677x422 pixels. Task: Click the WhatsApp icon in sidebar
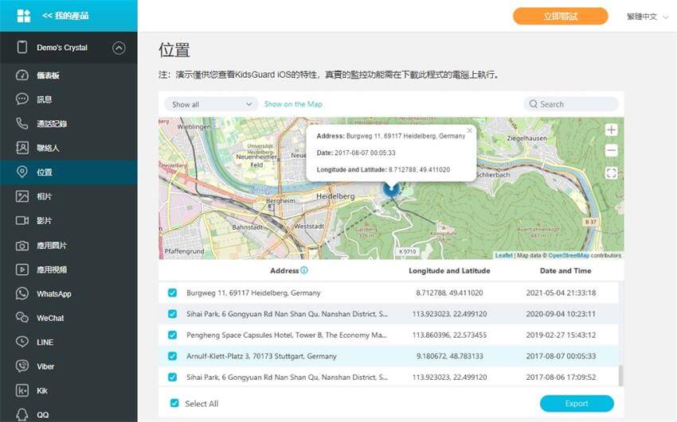(22, 294)
